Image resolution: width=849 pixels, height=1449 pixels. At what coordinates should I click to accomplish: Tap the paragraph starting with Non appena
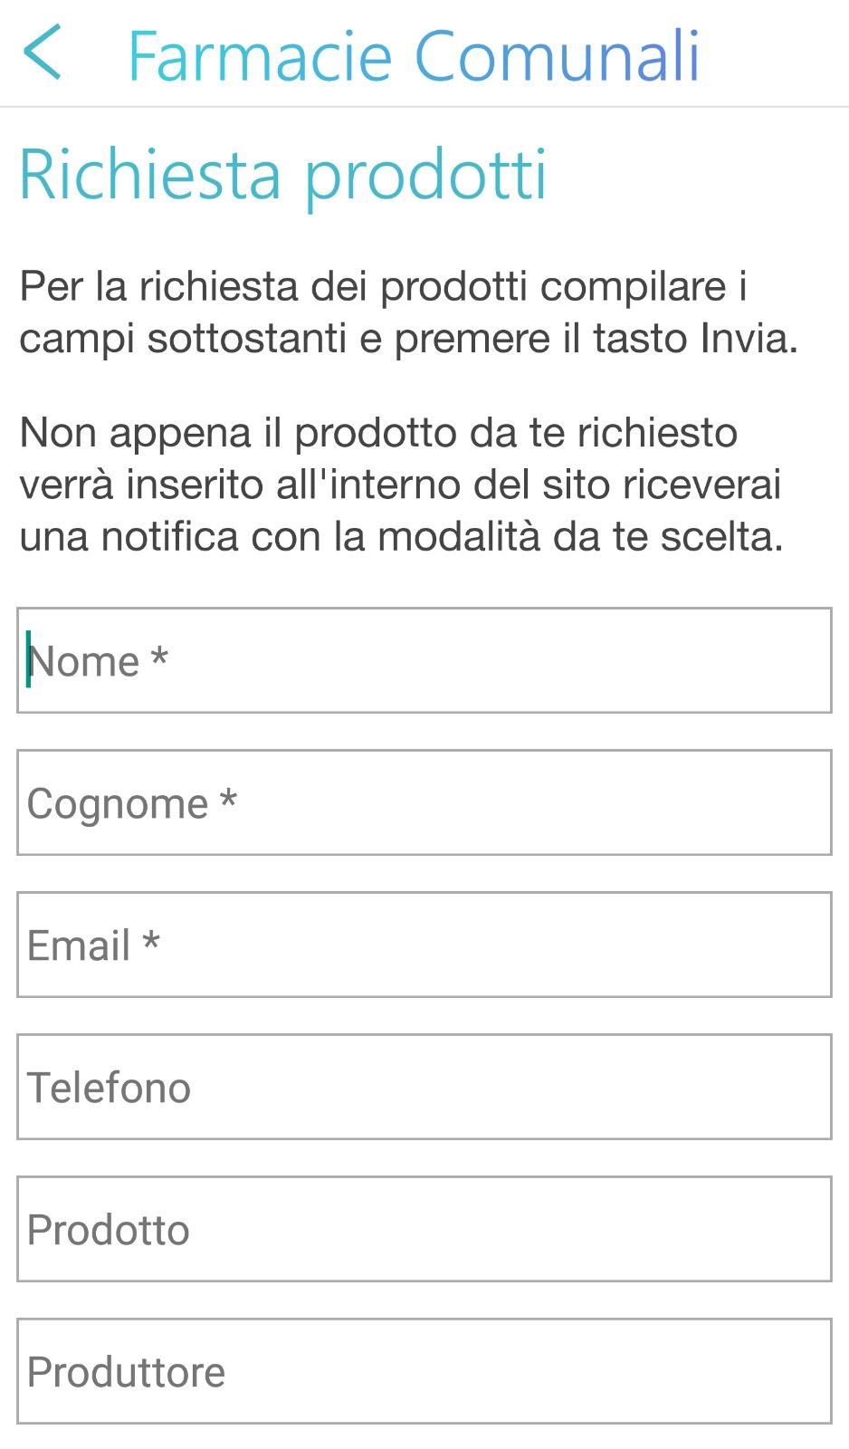[400, 485]
